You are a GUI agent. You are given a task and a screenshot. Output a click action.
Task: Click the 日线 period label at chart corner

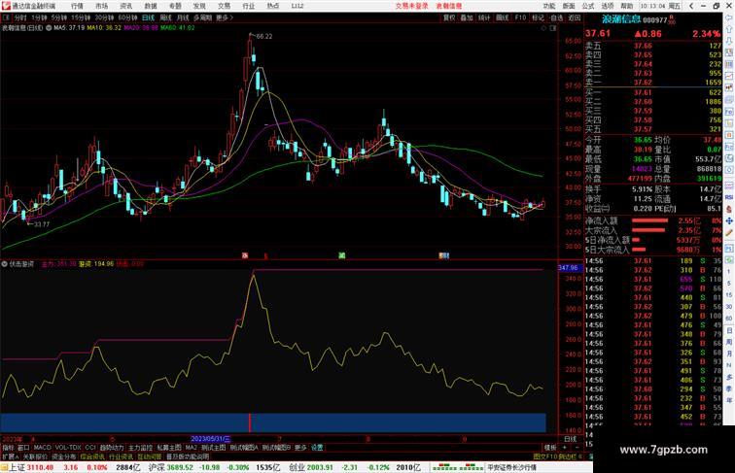click(x=570, y=439)
